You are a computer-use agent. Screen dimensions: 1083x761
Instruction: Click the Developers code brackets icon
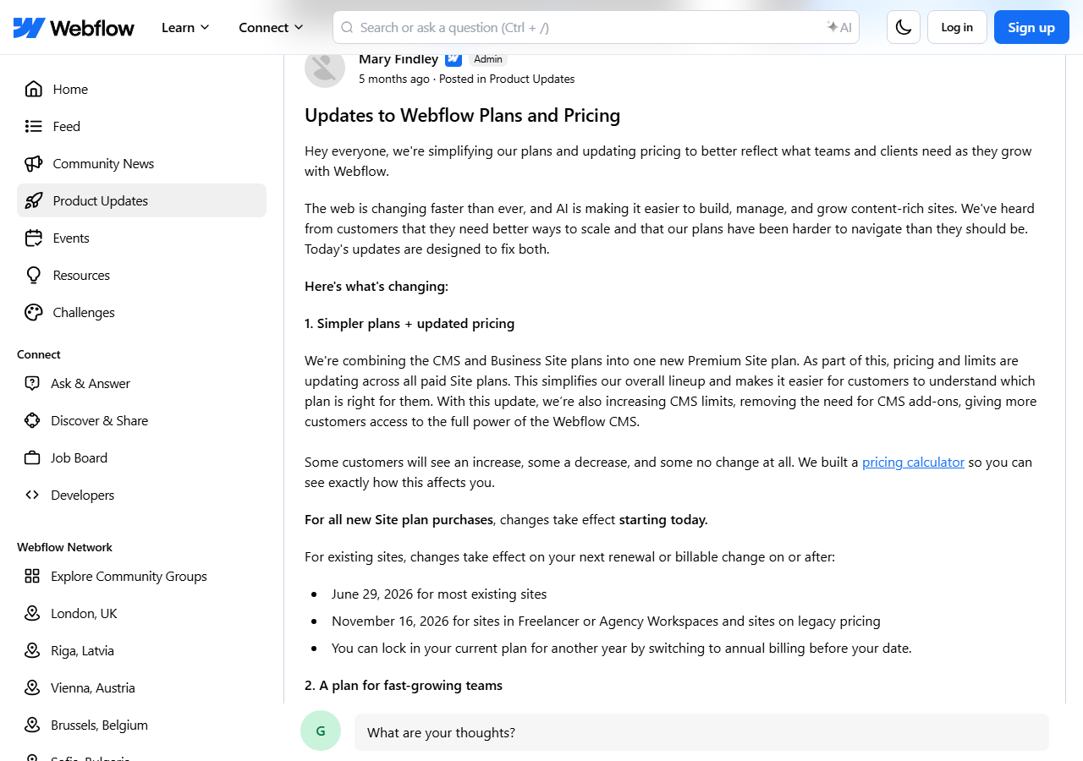[32, 495]
